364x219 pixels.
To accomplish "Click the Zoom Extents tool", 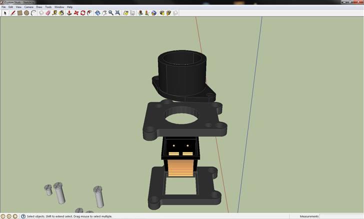I will (x=117, y=13).
